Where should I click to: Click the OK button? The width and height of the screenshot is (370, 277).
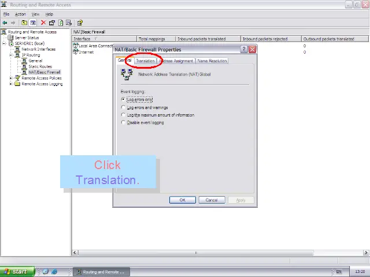183,200
